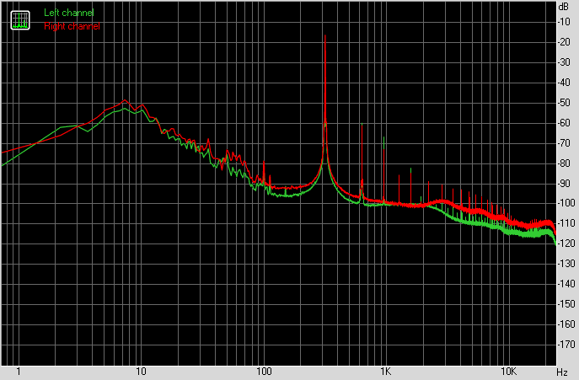The image size is (579, 380).
Task: Click the -100 dB axis value
Action: (566, 203)
